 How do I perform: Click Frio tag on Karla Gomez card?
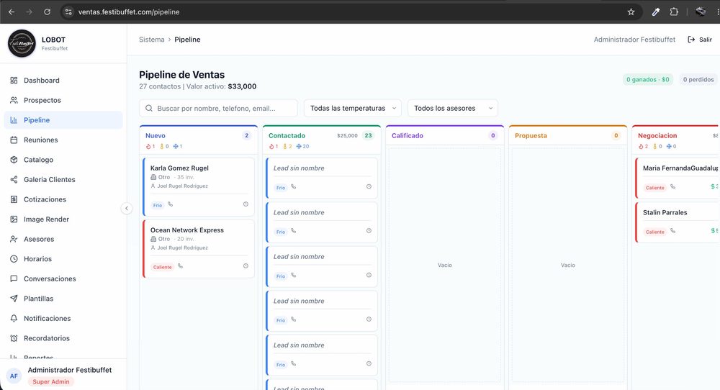coord(158,205)
